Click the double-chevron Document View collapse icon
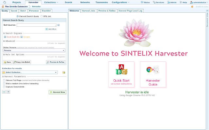This screenshot has width=209, height=130. tap(207, 11)
